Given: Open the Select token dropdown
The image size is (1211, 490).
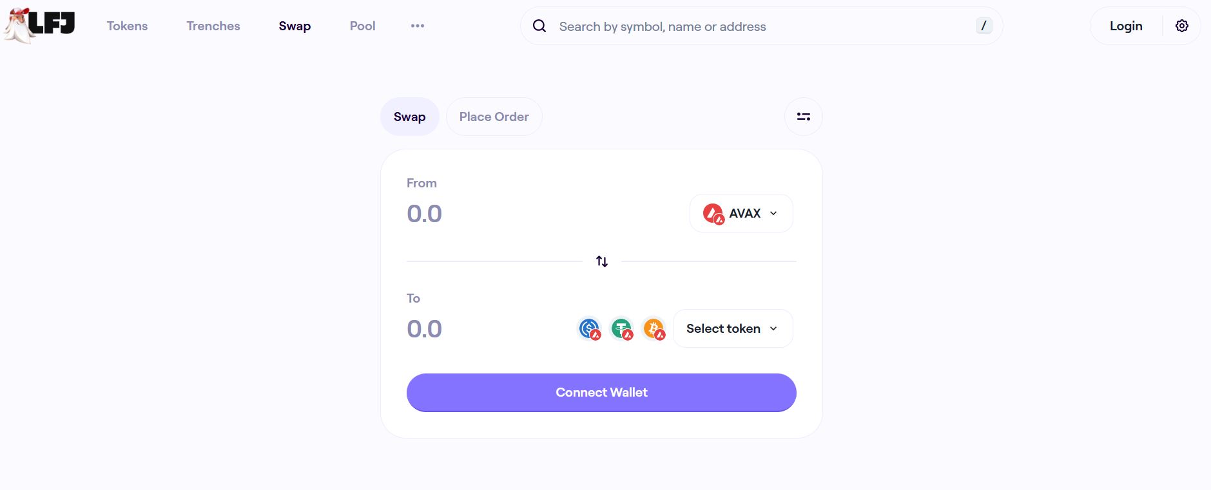Looking at the screenshot, I should pos(733,328).
